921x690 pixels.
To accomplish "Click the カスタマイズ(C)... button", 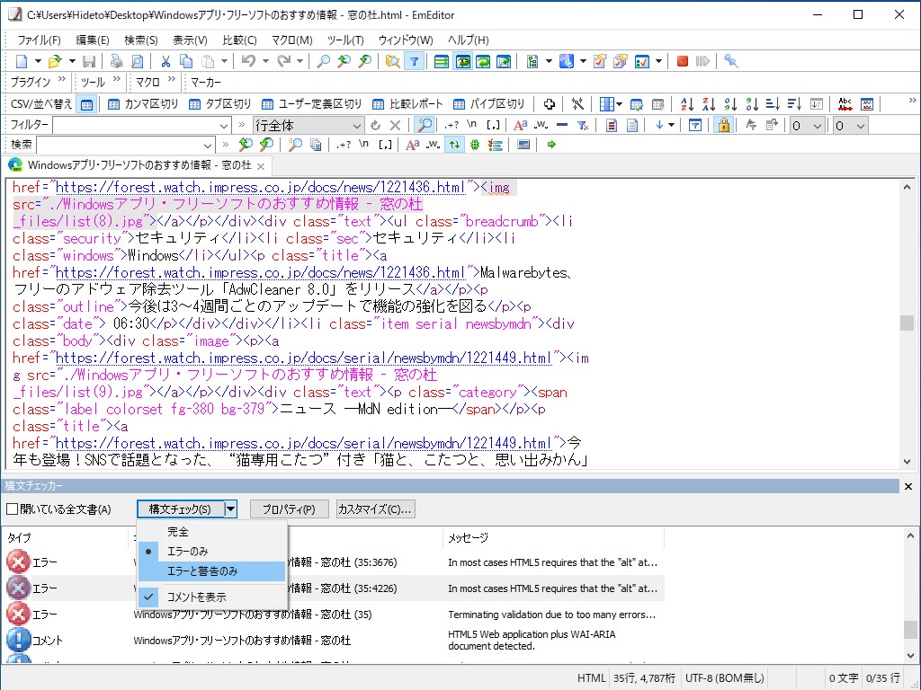I will tap(375, 509).
